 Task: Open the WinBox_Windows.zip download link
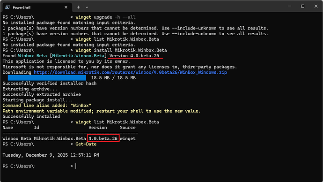click(131, 72)
